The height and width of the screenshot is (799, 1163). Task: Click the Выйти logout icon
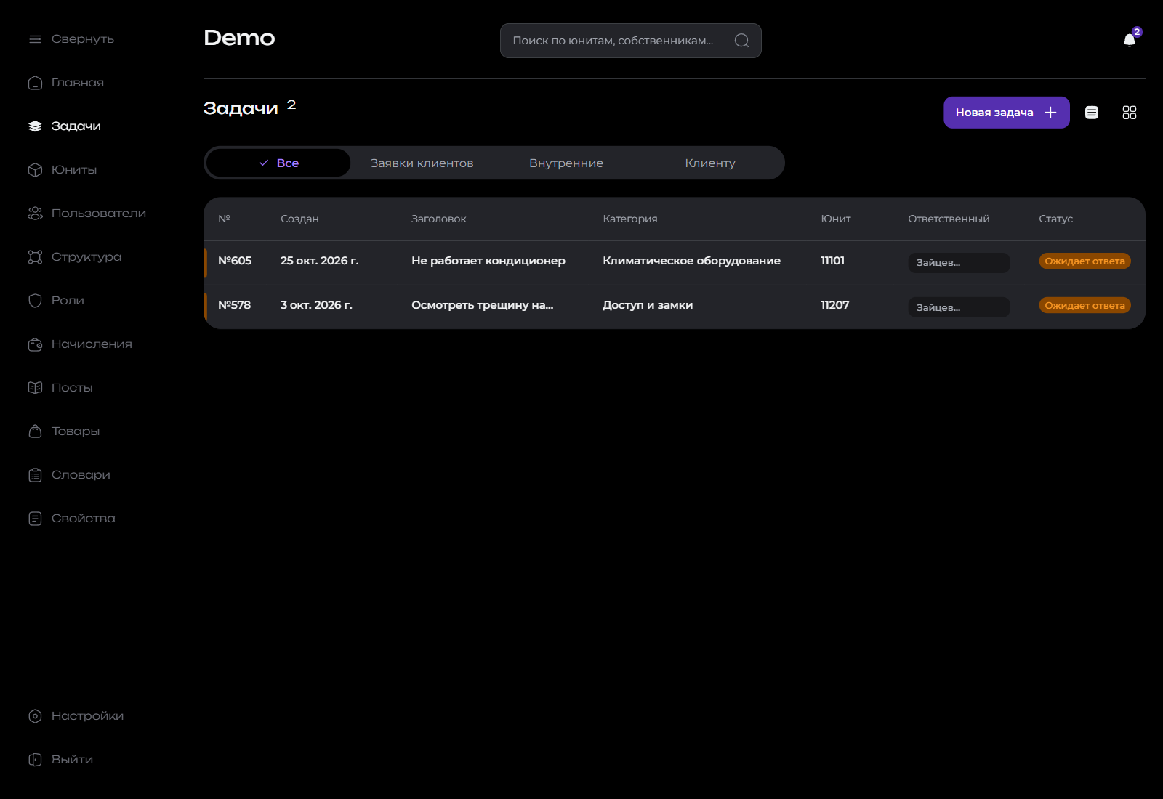35,760
